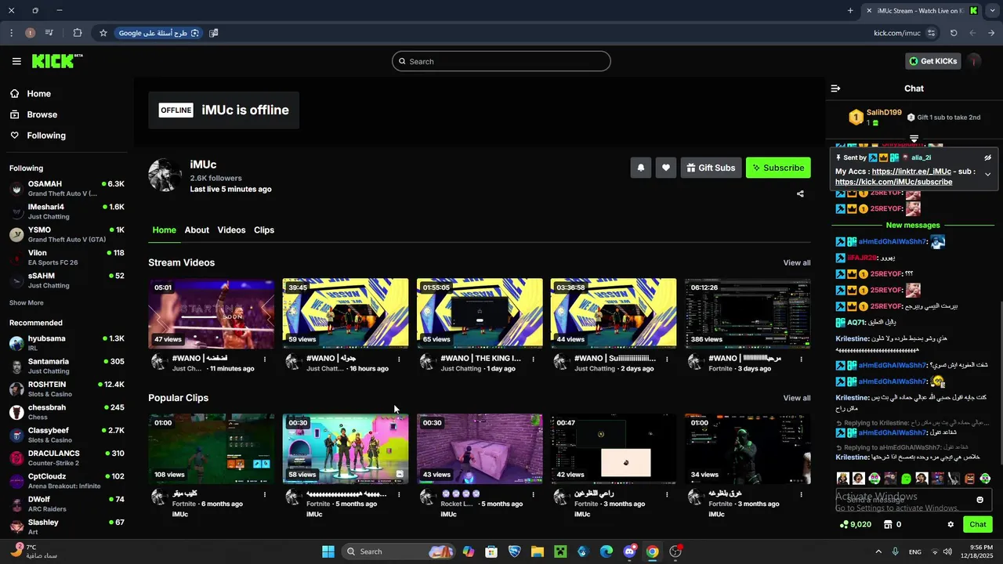Screen dimensions: 1003x564
Task: Open the hamburger sidebar menu
Action: tap(16, 61)
